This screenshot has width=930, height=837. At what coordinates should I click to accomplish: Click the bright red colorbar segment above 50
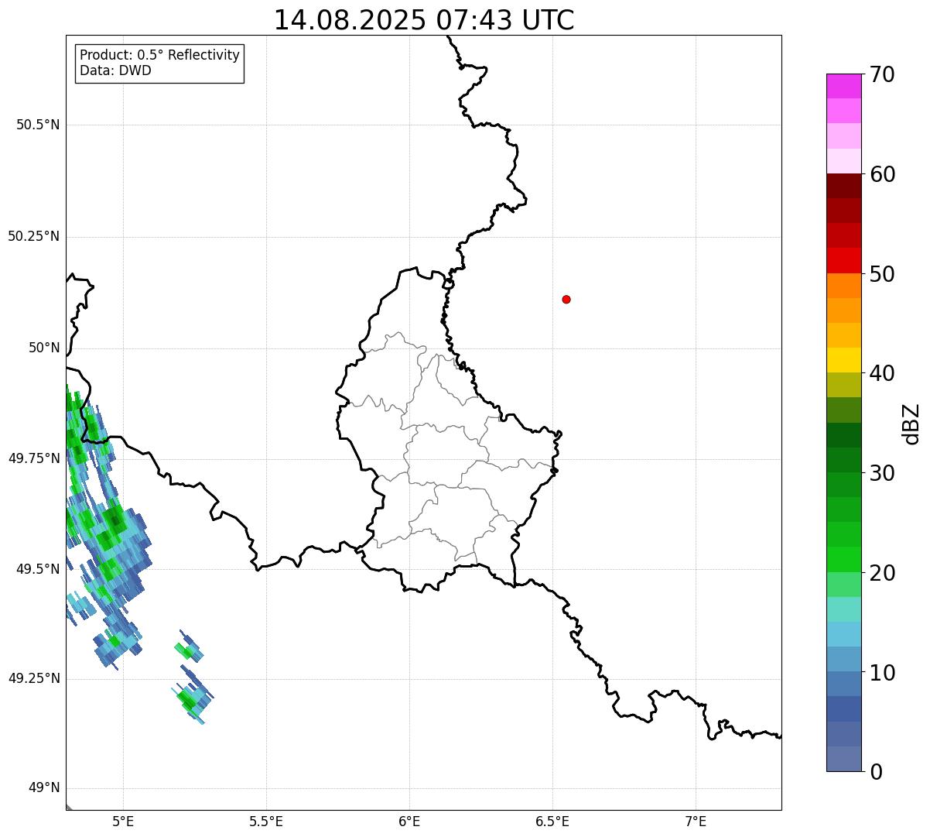pyautogui.click(x=843, y=260)
